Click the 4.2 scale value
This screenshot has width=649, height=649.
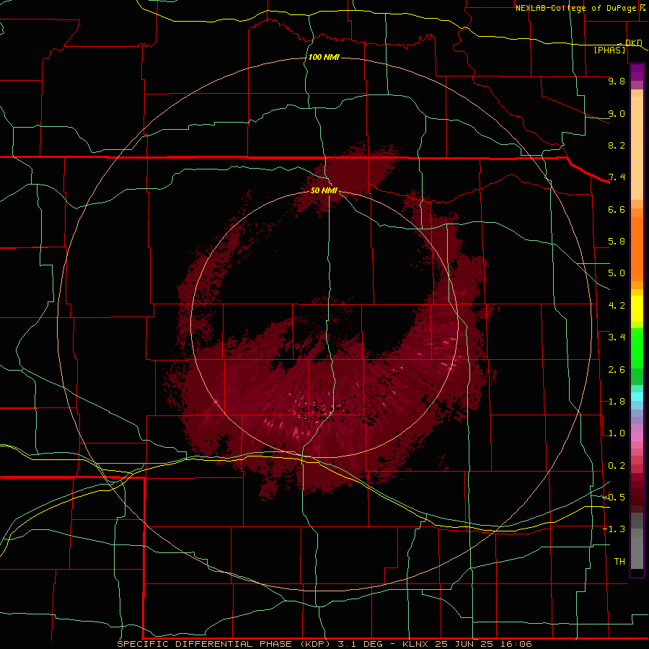tap(617, 306)
